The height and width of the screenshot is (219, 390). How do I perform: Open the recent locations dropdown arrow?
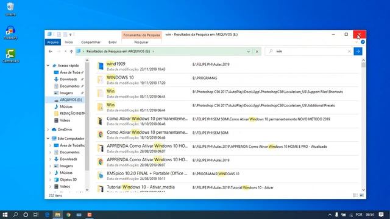tap(65, 51)
